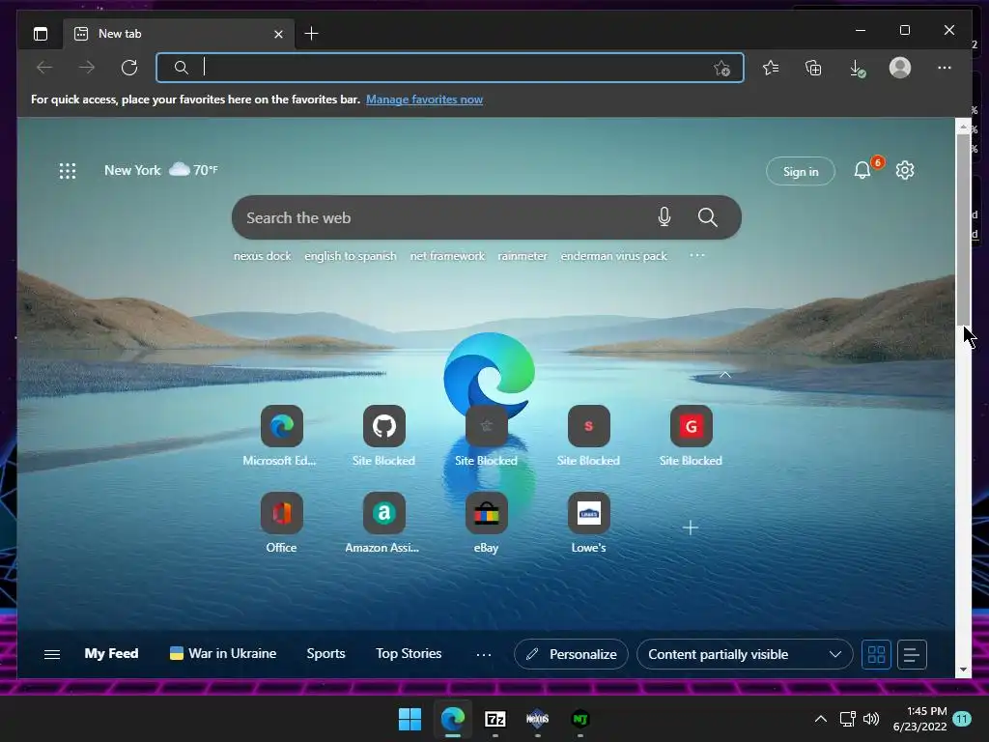Start voice search microphone icon
The width and height of the screenshot is (989, 742).
[664, 217]
